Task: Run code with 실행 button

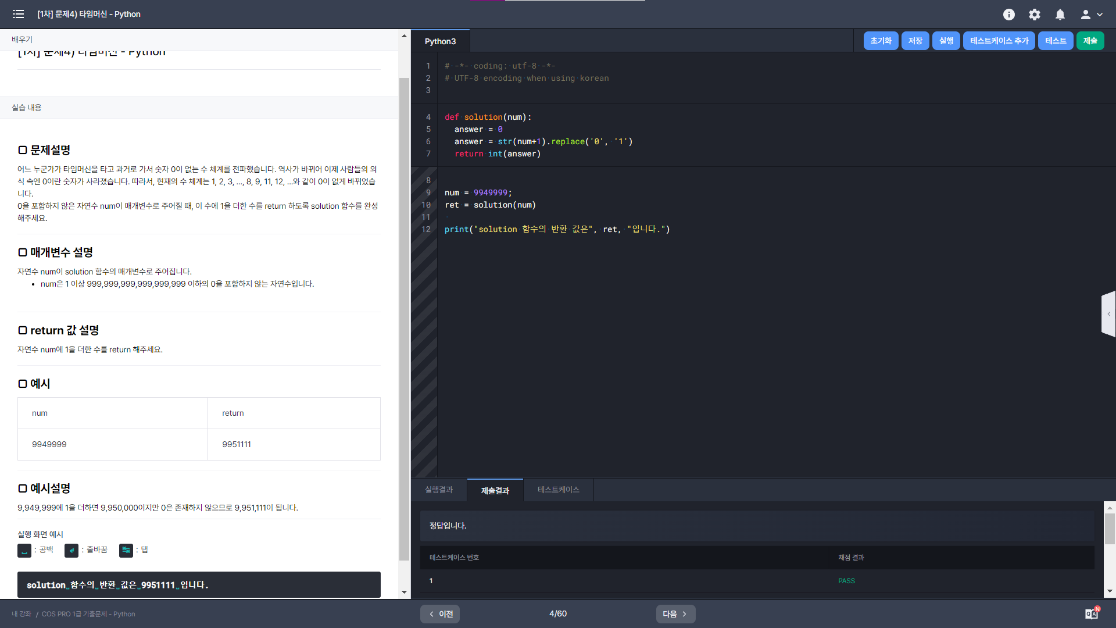Action: [946, 41]
